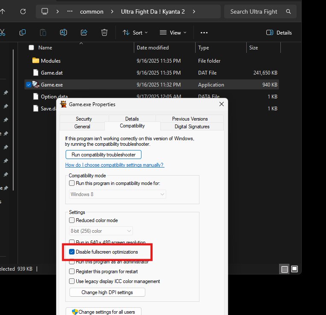Open the 8-bit (256) color dropdown
The image size is (326, 315).
point(101,231)
